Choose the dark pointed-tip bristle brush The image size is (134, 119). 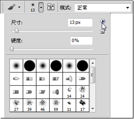(x=82, y=79)
